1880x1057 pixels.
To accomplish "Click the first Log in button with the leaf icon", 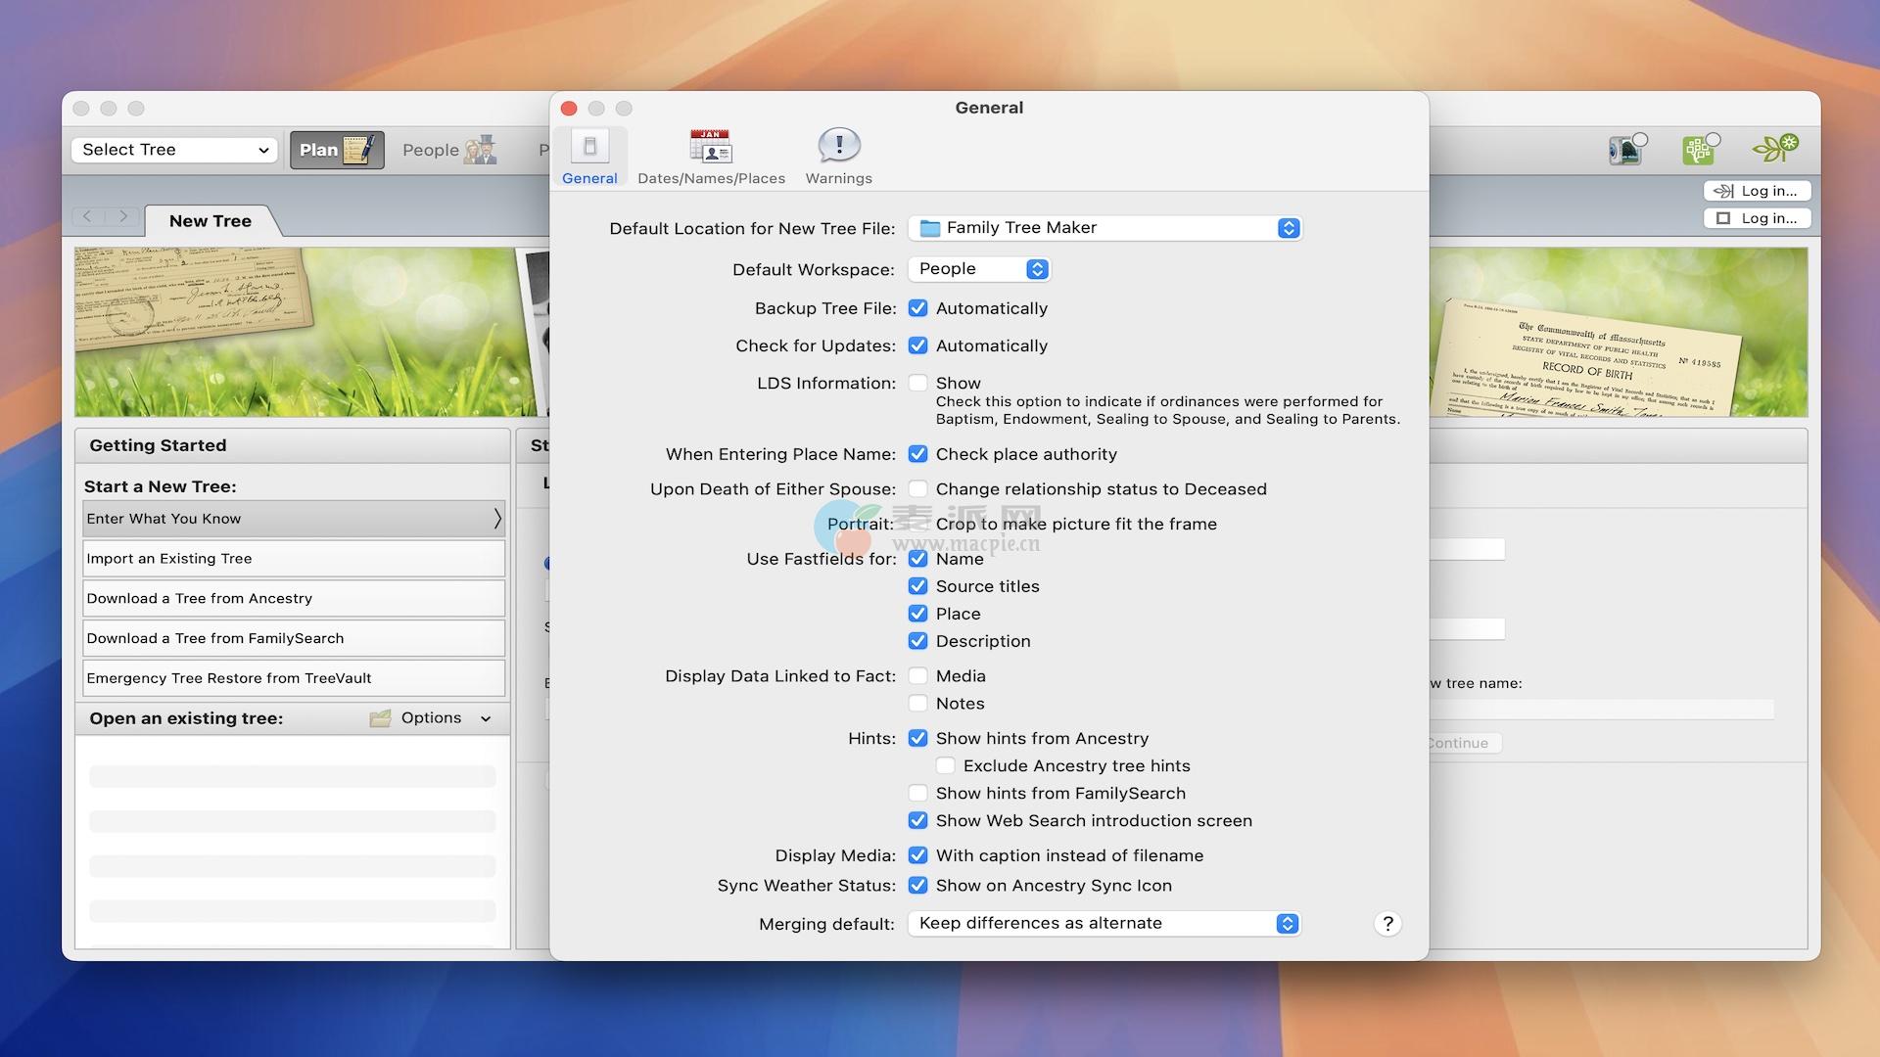I will tap(1757, 191).
